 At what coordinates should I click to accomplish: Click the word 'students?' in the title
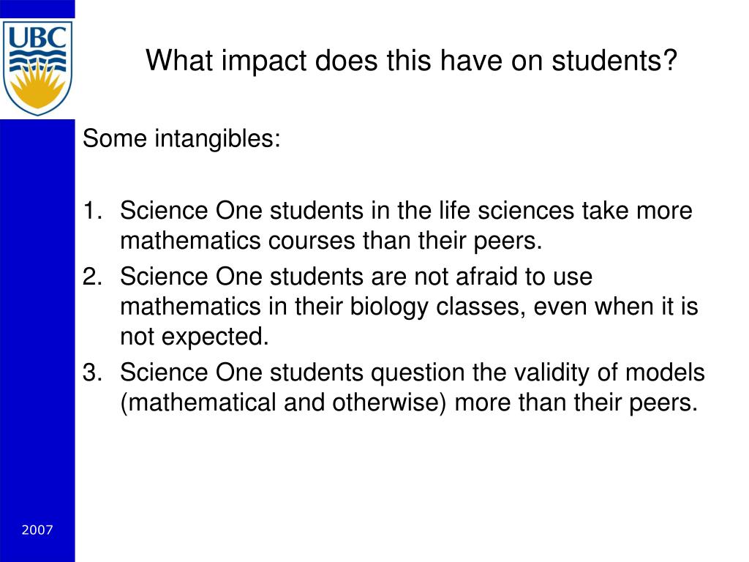[614, 61]
